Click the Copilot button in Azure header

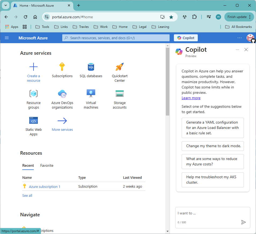pos(186,38)
